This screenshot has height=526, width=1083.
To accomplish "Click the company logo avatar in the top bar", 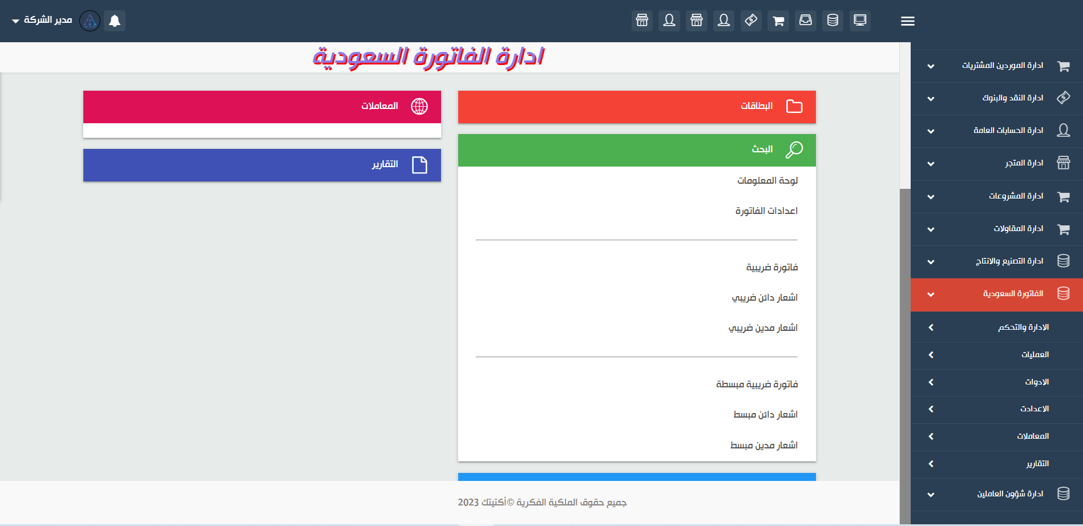I will [90, 21].
